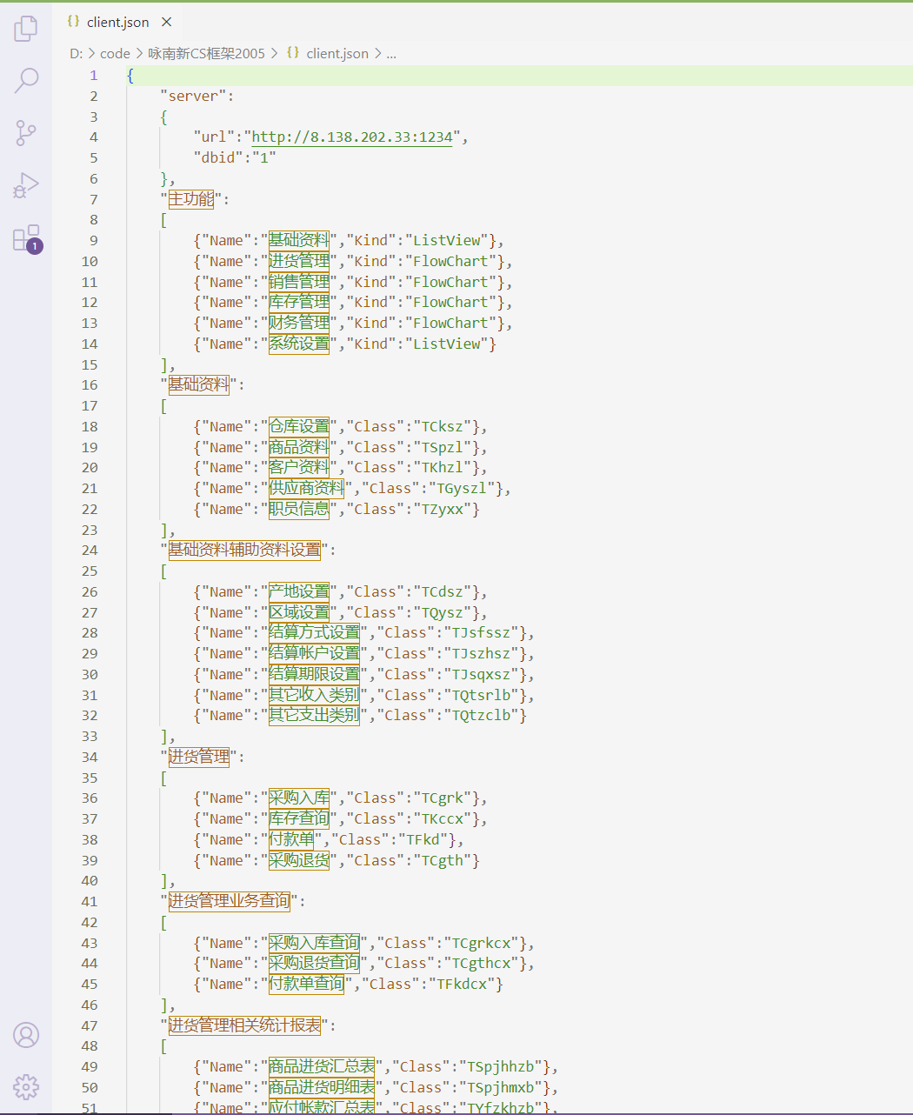The image size is (913, 1115).
Task: Click the 财务管理 name value on line 13
Action: pyautogui.click(x=299, y=323)
